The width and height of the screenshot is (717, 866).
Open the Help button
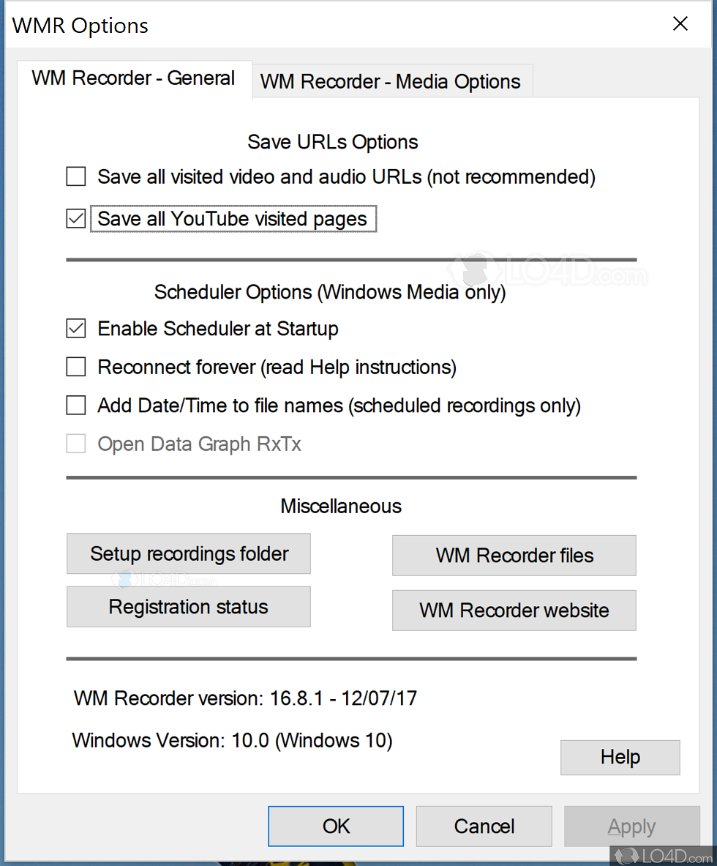(x=620, y=757)
